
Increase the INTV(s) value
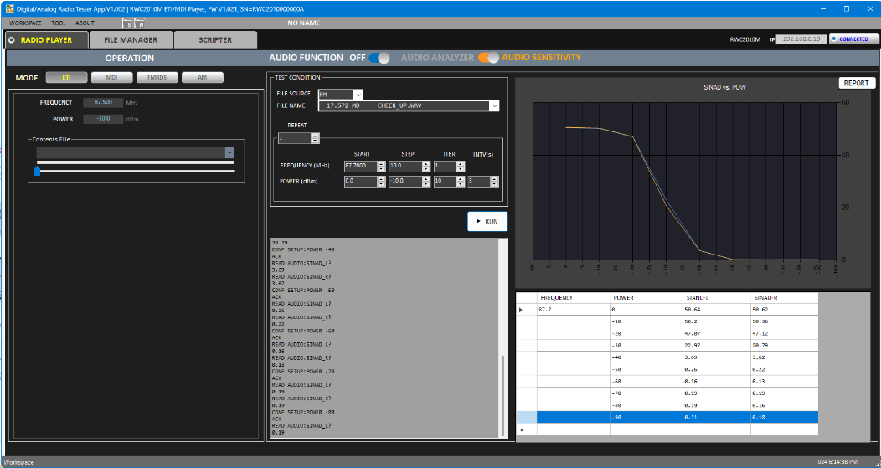tap(494, 178)
